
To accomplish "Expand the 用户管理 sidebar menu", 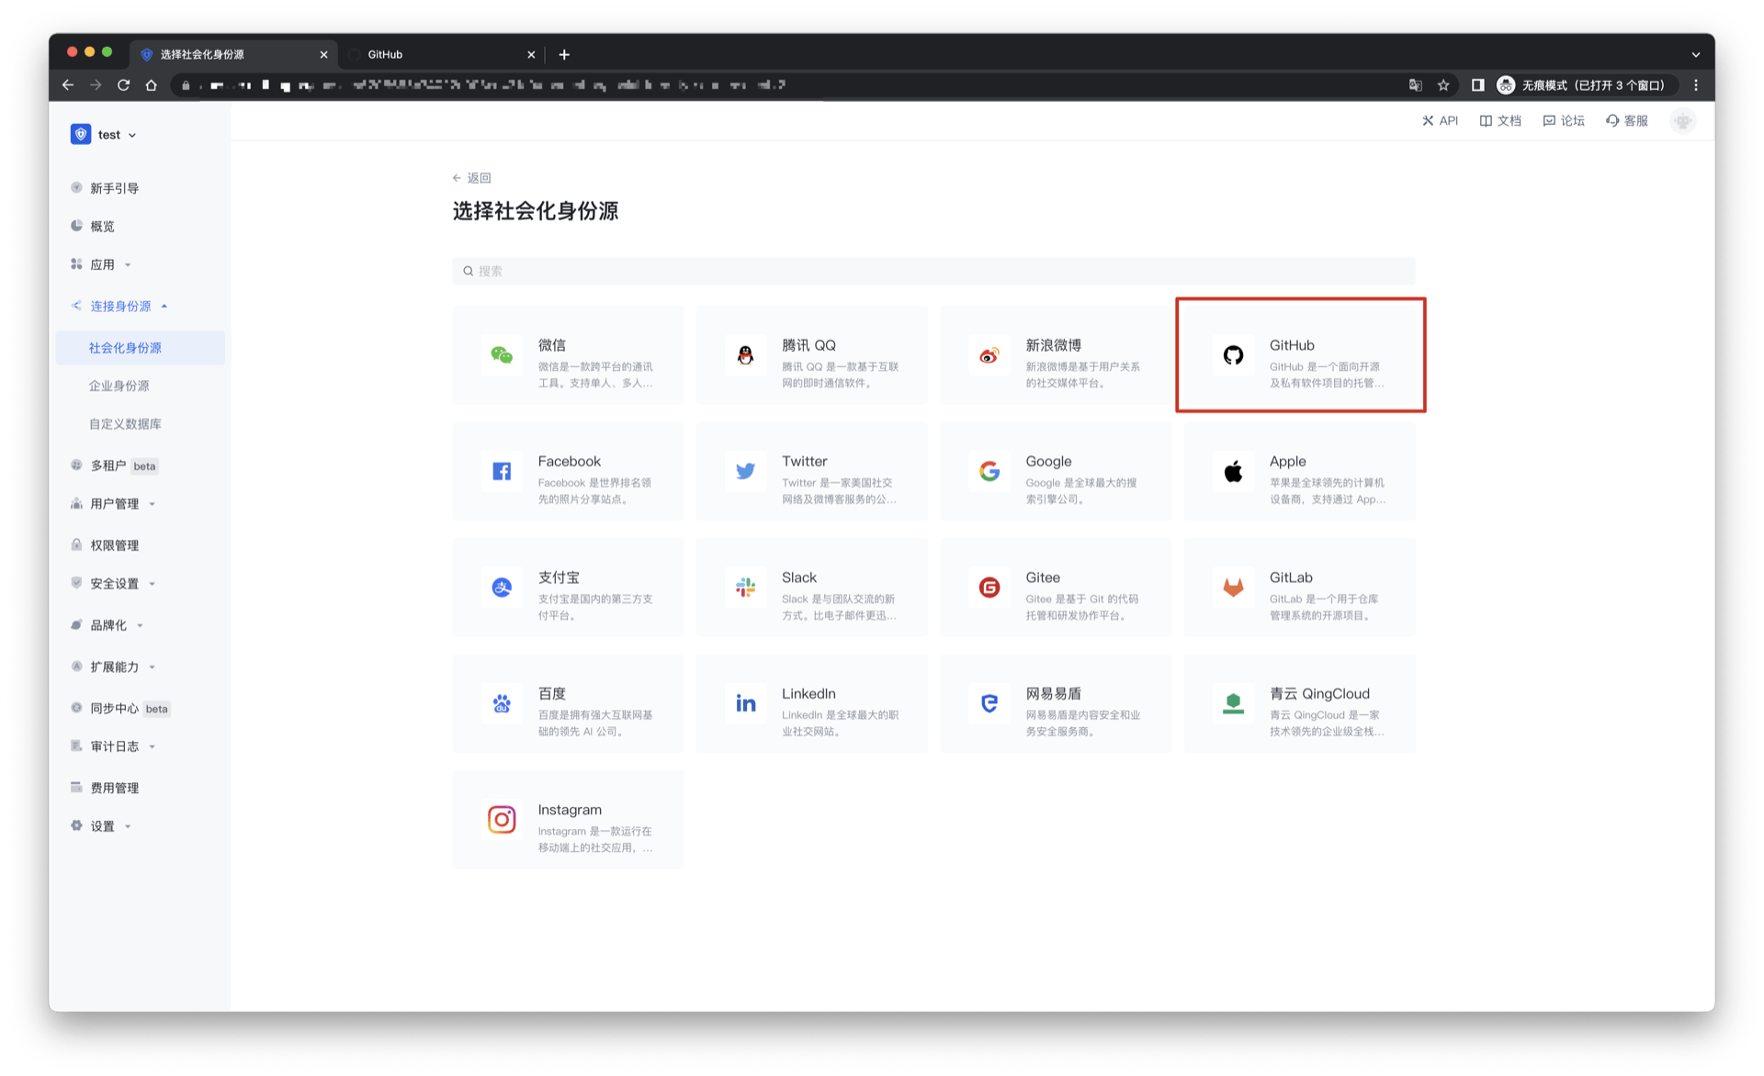I will tap(115, 503).
